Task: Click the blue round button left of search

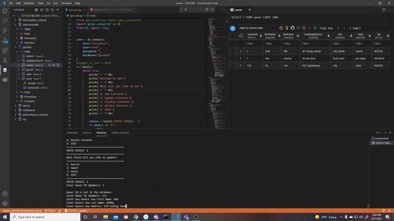Action: coord(233,28)
